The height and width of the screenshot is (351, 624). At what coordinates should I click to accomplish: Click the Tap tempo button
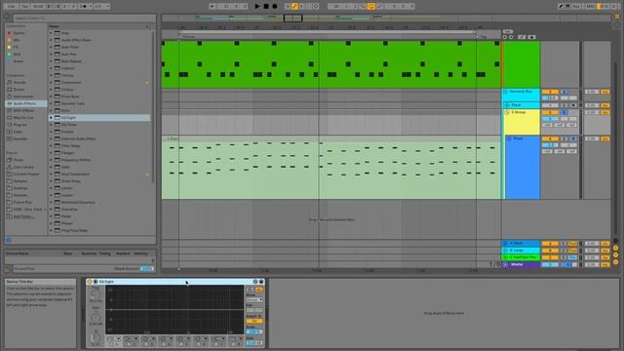tap(24, 7)
